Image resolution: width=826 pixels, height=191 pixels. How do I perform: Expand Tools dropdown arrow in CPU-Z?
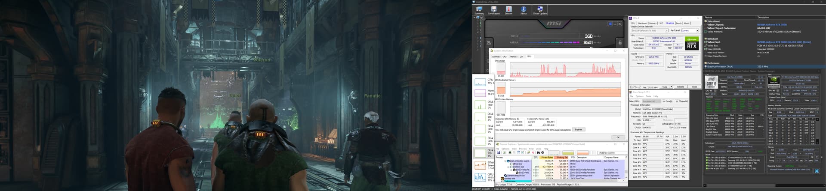(x=671, y=87)
